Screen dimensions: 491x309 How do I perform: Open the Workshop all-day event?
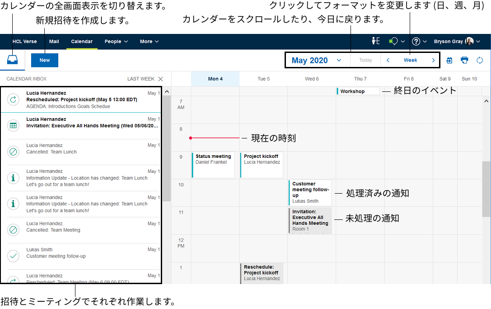pos(358,91)
